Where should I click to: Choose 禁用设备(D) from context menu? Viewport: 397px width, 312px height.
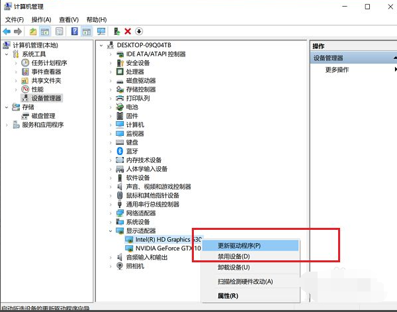(x=234, y=256)
